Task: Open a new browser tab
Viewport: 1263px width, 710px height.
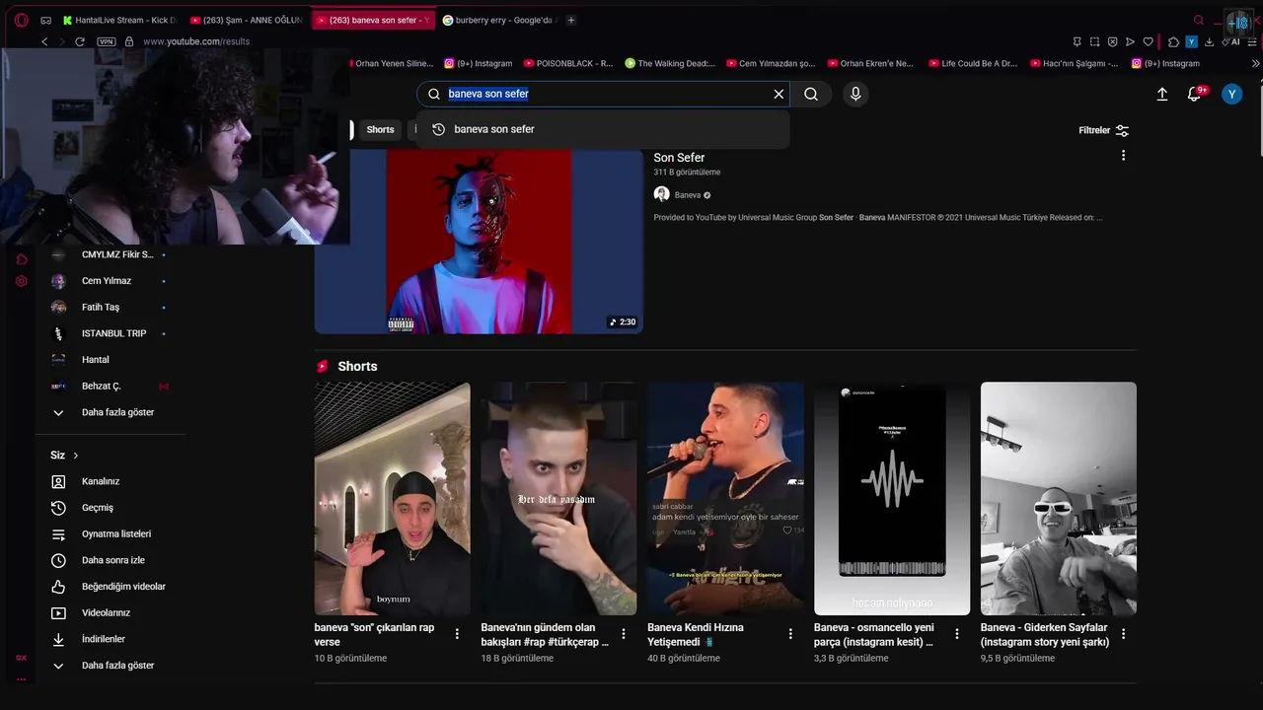Action: [x=571, y=20]
